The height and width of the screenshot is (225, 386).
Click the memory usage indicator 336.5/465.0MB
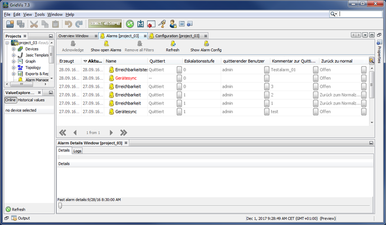pyautogui.click(x=105, y=24)
